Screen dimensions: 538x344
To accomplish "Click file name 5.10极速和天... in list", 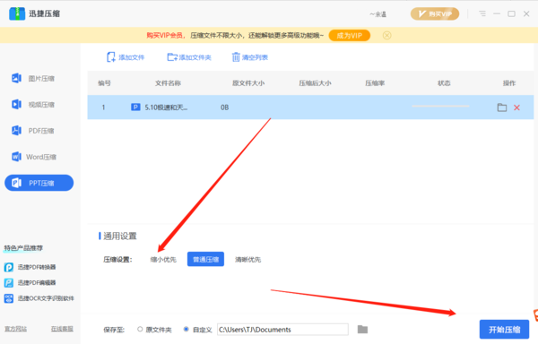I will point(166,107).
